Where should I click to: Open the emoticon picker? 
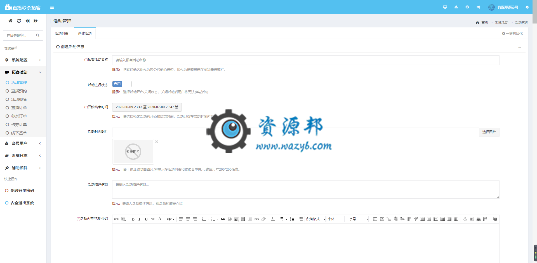point(230,219)
